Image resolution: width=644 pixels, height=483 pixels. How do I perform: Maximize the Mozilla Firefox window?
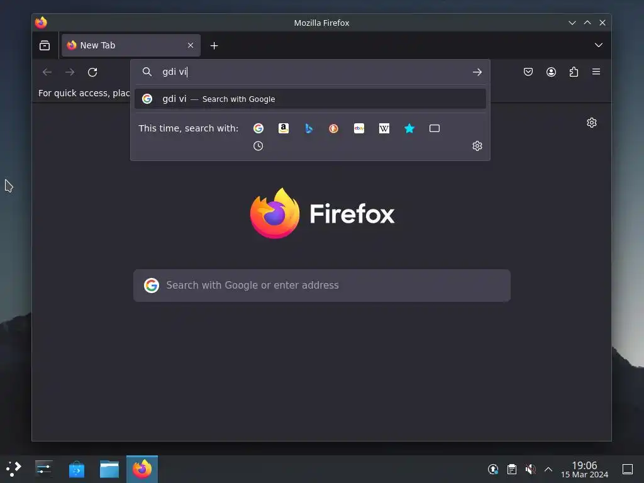pos(587,23)
